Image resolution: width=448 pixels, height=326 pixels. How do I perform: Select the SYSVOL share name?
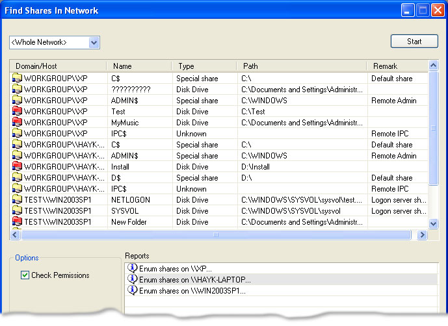click(x=125, y=211)
